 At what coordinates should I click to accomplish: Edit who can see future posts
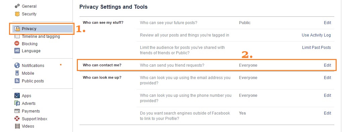tap(327, 23)
